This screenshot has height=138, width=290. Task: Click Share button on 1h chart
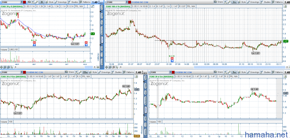(218, 2)
